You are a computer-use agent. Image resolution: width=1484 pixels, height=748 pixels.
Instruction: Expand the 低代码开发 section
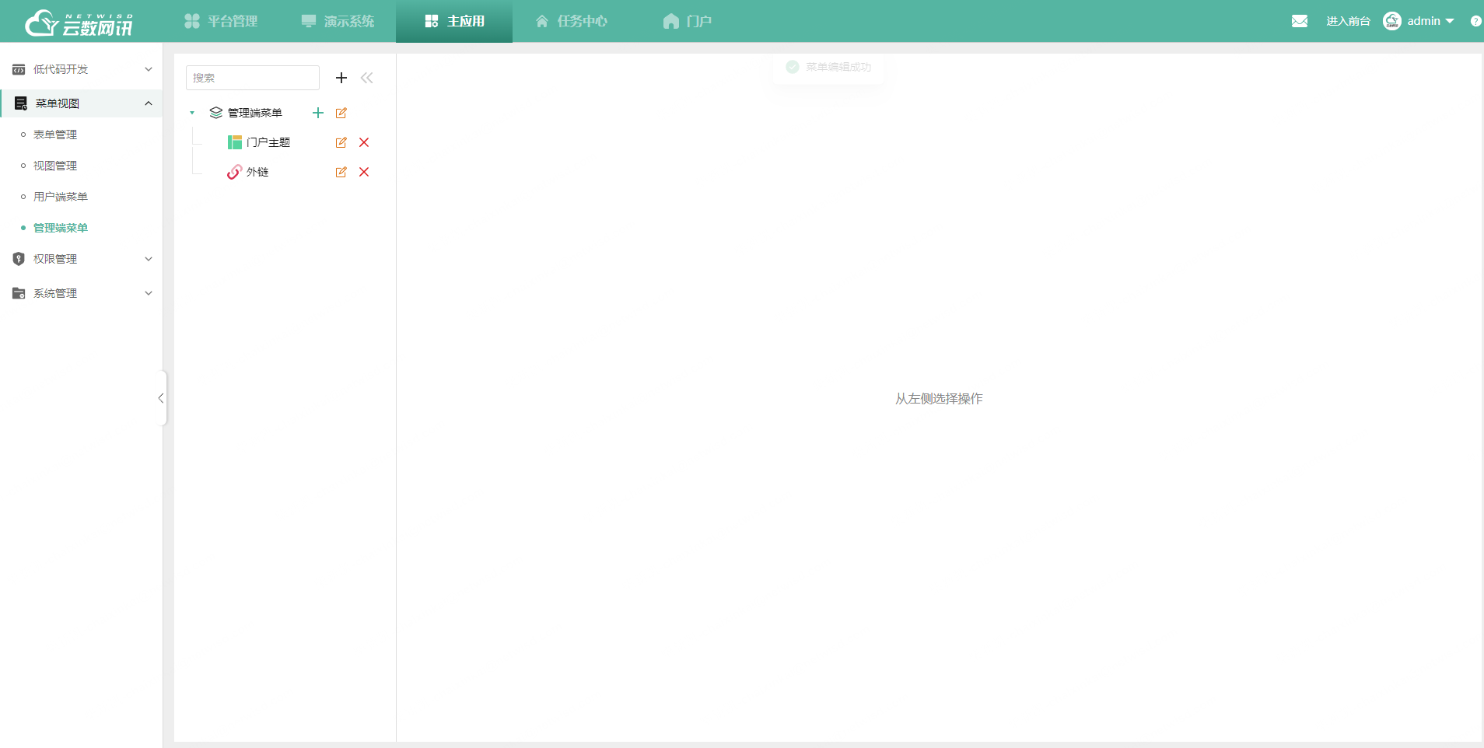tap(82, 69)
